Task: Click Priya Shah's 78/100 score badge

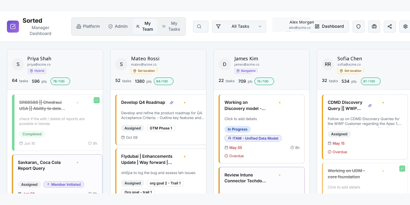Action: tap(60, 81)
